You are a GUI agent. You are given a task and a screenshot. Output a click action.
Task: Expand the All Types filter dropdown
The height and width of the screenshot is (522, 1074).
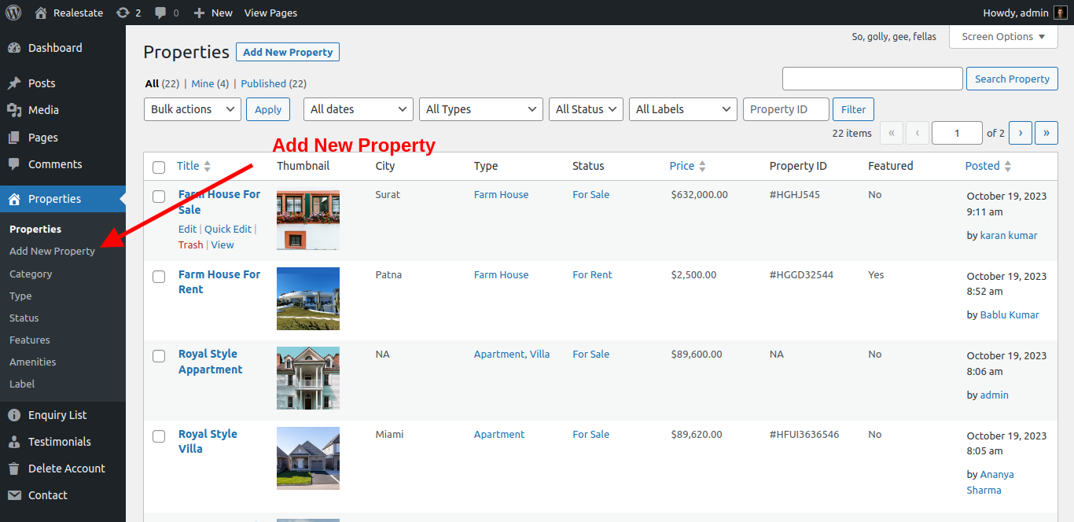pyautogui.click(x=480, y=109)
